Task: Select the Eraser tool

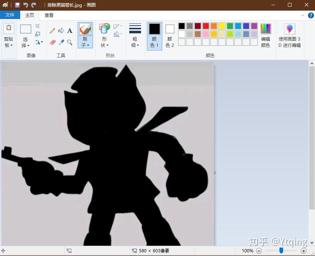Action: [52, 42]
